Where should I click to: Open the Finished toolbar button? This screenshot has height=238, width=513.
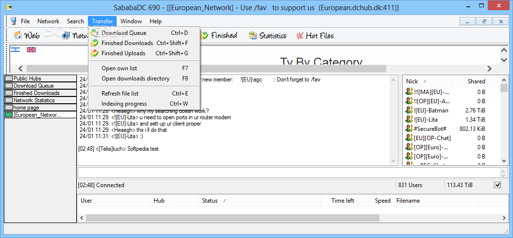coord(219,35)
